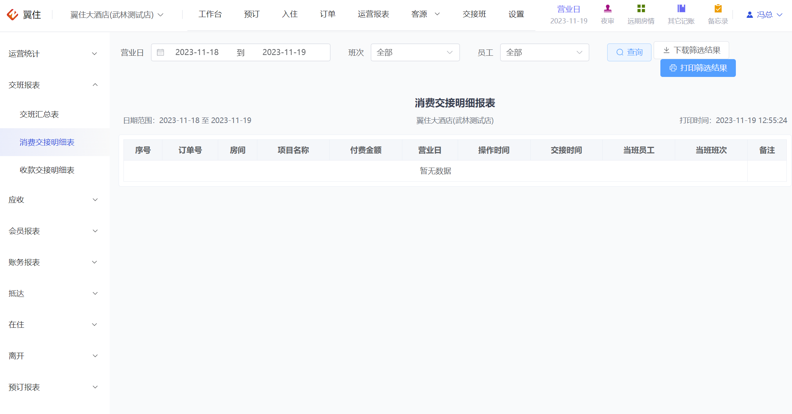Collapse the 交班报表 sidebar section
Viewport: 792px width, 414px height.
(55, 85)
